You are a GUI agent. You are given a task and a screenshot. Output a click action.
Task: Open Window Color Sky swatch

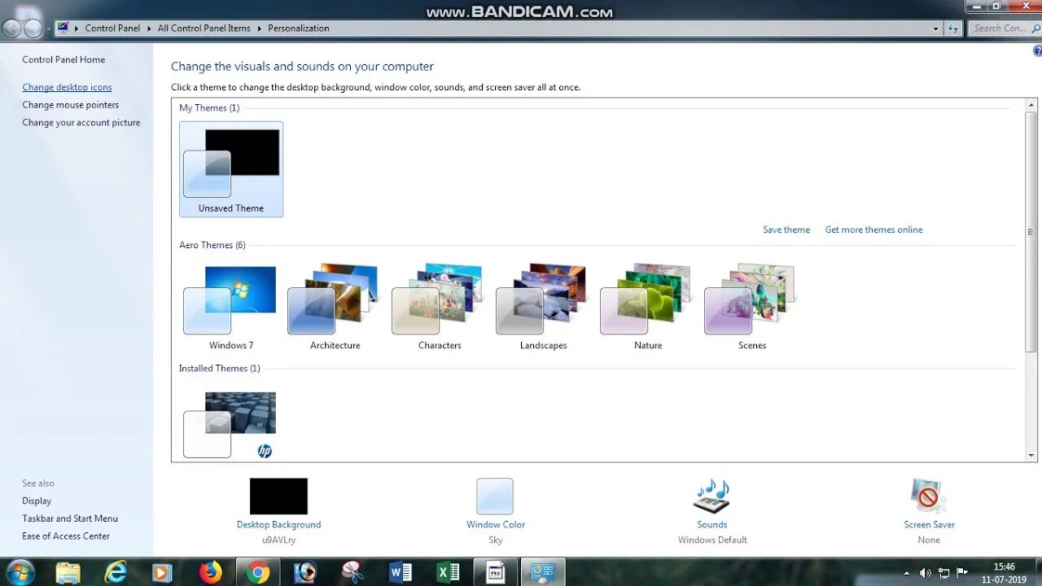click(x=495, y=496)
